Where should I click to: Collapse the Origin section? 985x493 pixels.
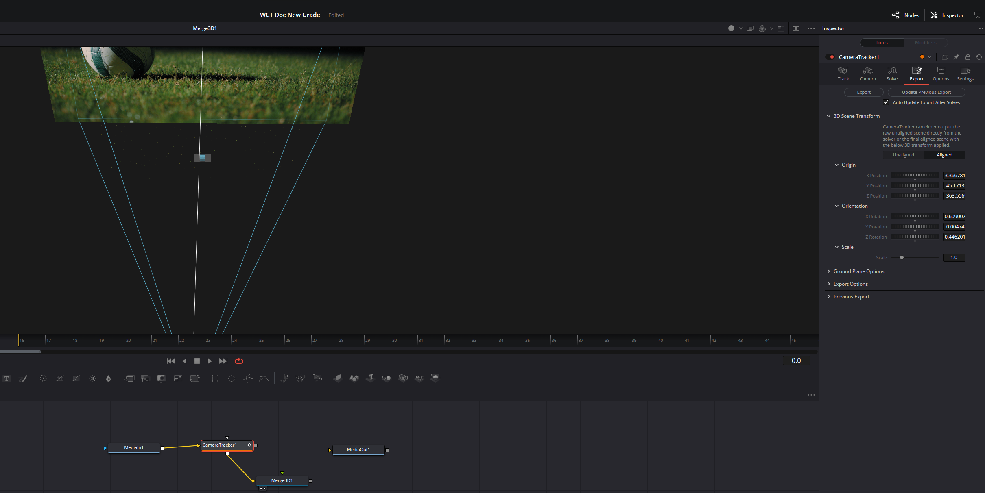tap(836, 165)
